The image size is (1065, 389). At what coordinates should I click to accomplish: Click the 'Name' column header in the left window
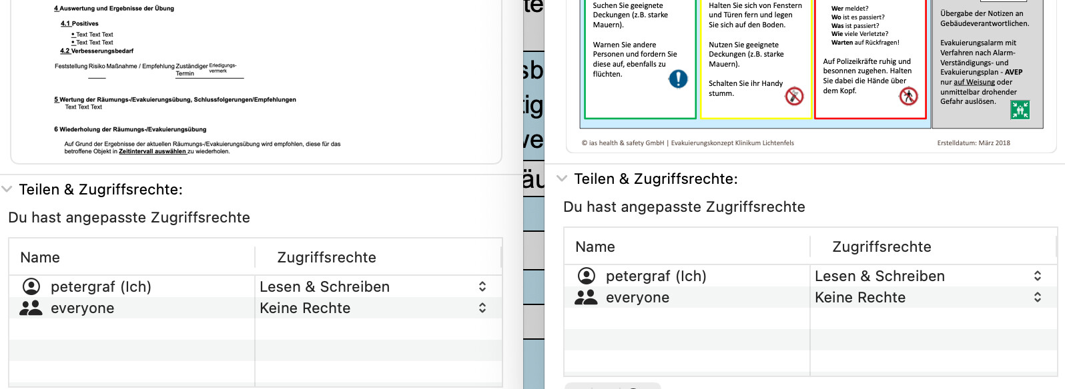coord(40,258)
